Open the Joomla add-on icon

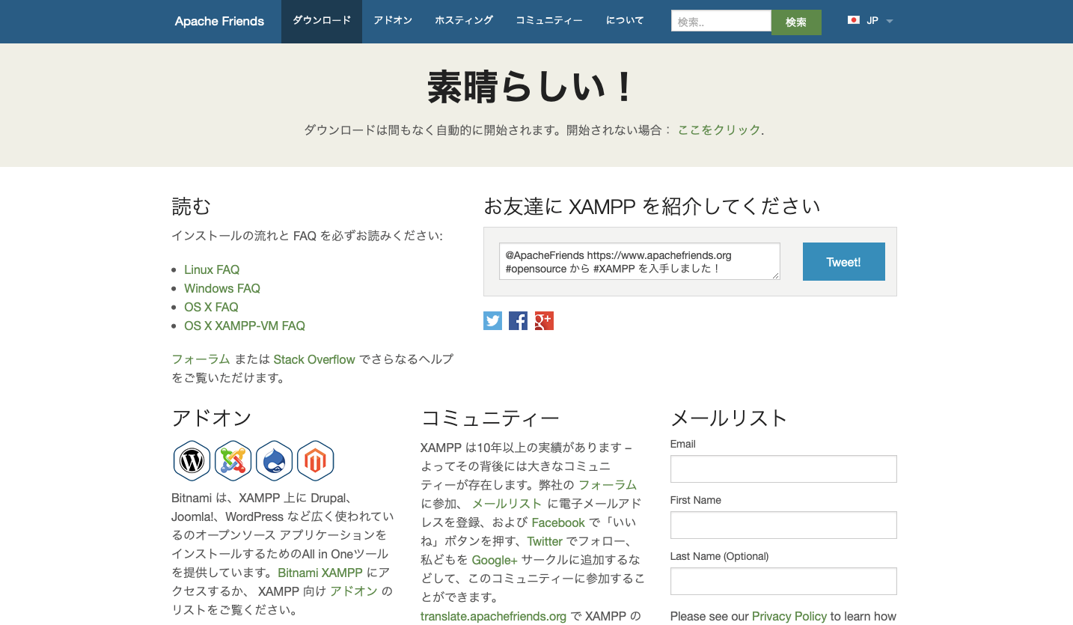pos(233,460)
